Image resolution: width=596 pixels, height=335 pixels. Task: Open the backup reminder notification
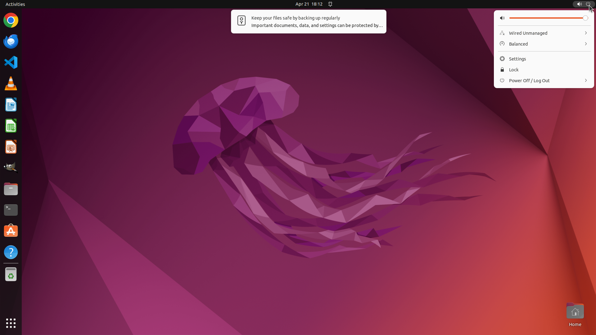pos(308,22)
